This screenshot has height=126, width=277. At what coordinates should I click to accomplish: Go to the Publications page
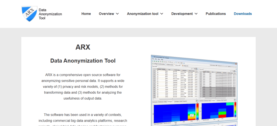(x=216, y=14)
